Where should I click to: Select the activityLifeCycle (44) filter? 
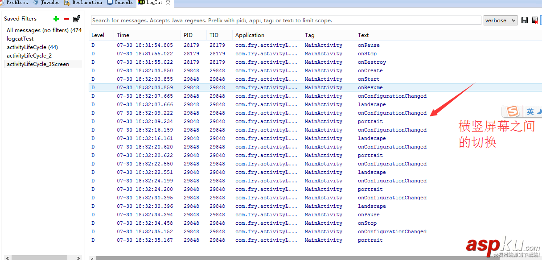tap(43, 47)
